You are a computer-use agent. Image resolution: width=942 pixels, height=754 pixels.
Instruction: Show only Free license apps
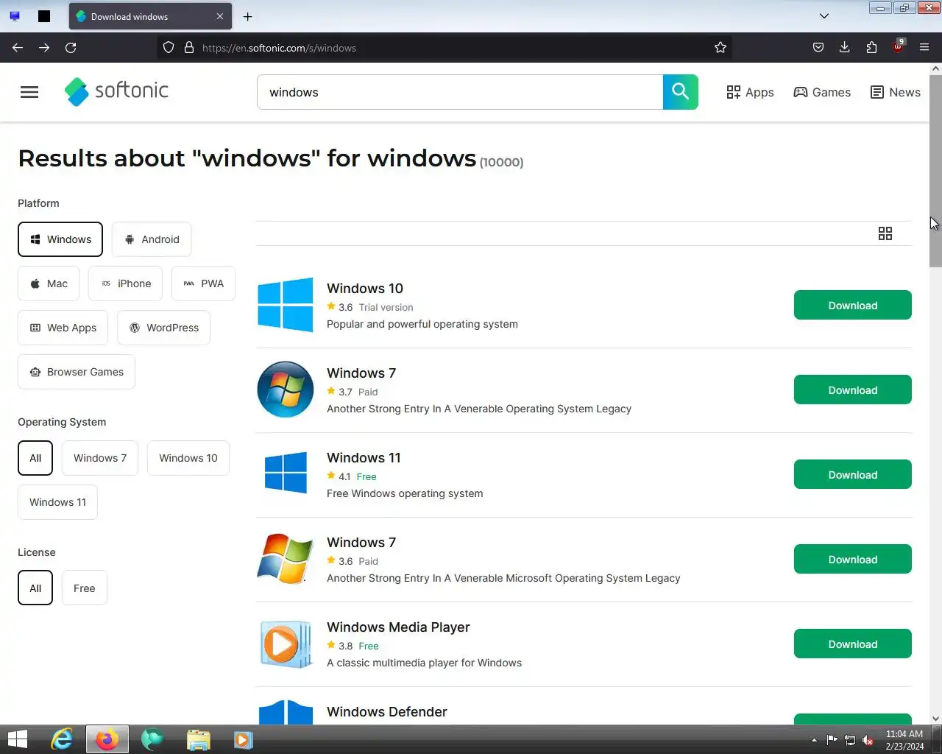click(x=85, y=588)
